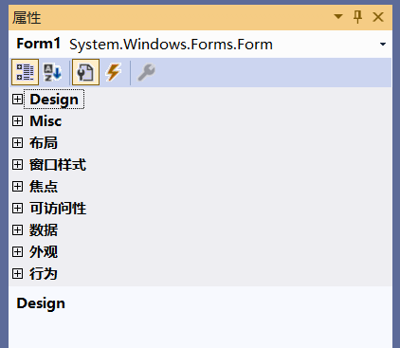Show Events with the lightning bolt icon

pos(113,72)
